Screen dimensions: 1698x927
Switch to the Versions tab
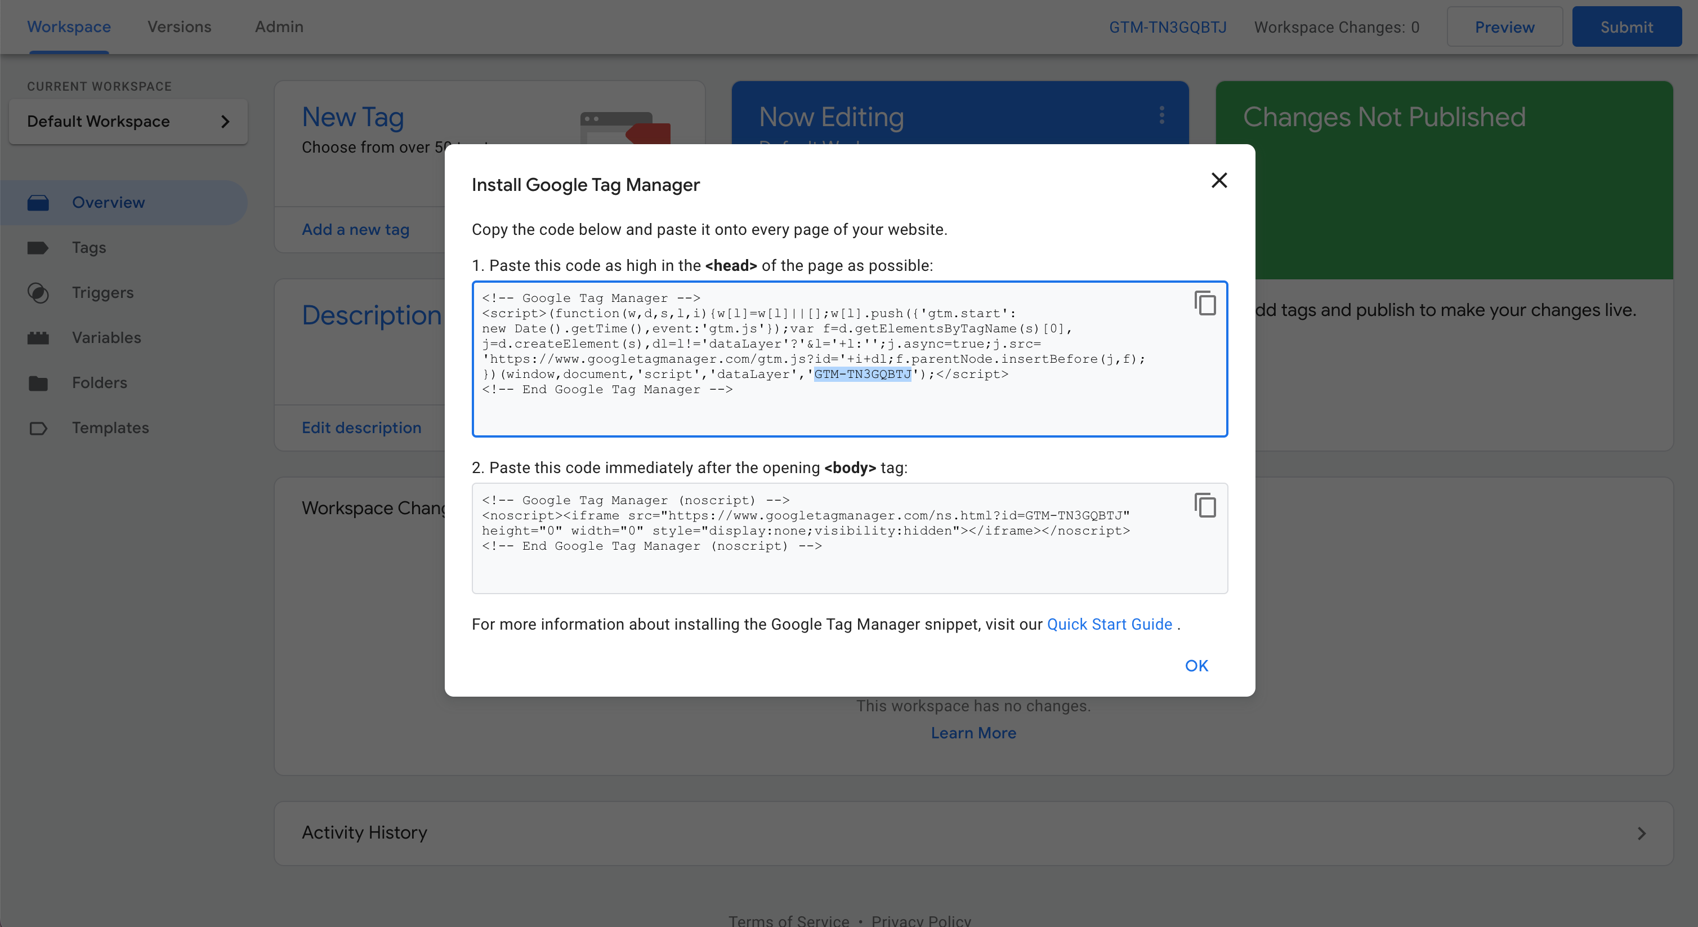coord(179,26)
